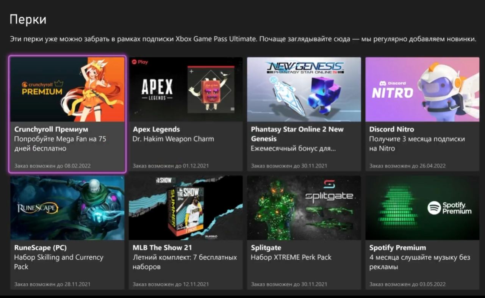Click 'Заказ возможен до 28.11.2021' date
This screenshot has width=485, height=298.
tap(52, 284)
